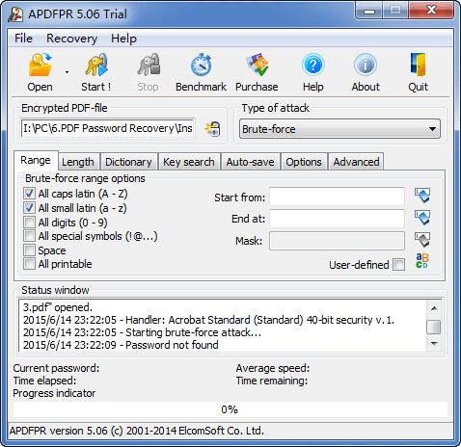This screenshot has height=447, width=461.
Task: Click into the End at input field
Action: coord(337,219)
